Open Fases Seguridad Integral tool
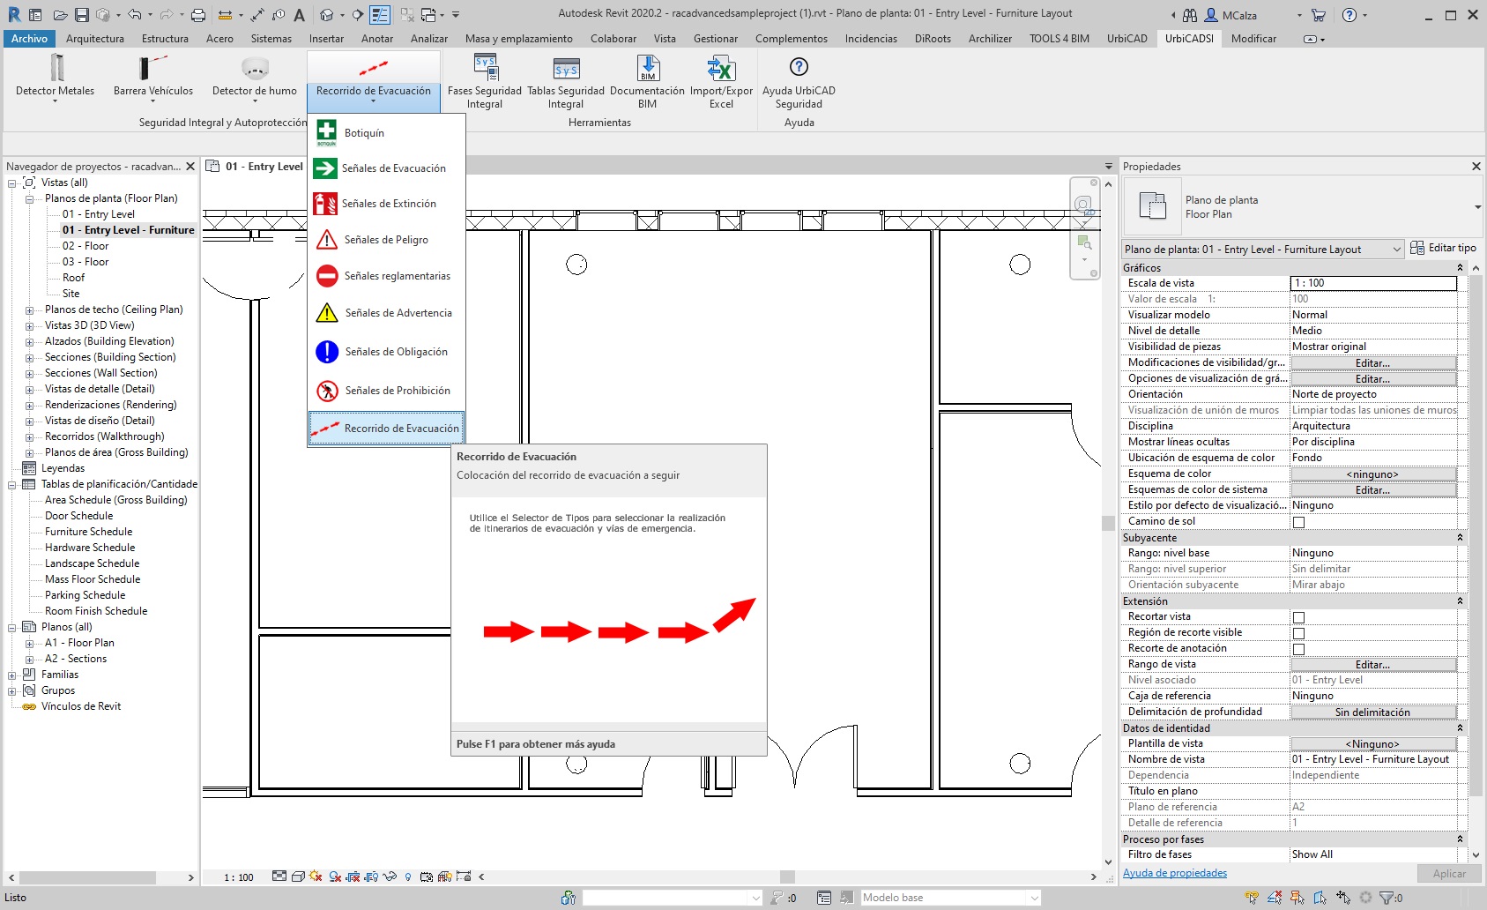Viewport: 1487px width, 910px height. [x=485, y=69]
